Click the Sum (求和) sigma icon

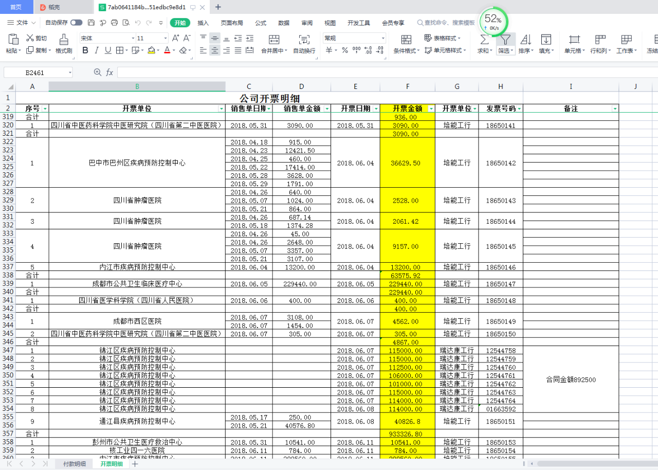point(484,40)
